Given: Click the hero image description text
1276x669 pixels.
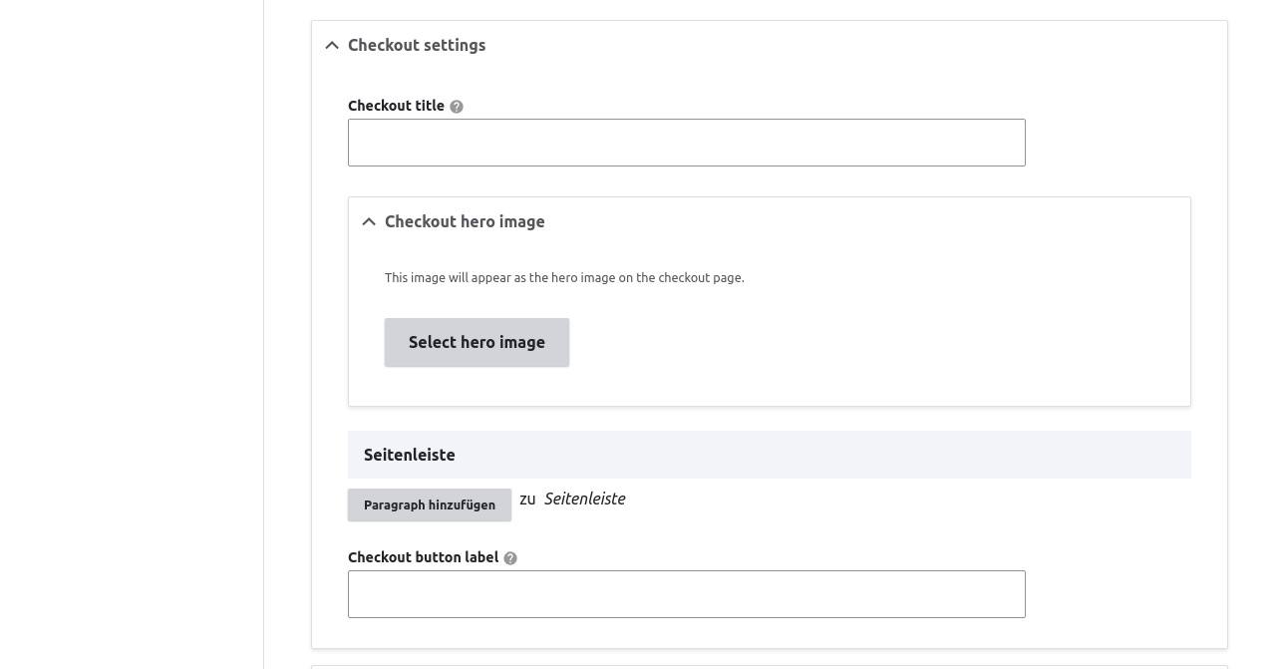Looking at the screenshot, I should [564, 277].
